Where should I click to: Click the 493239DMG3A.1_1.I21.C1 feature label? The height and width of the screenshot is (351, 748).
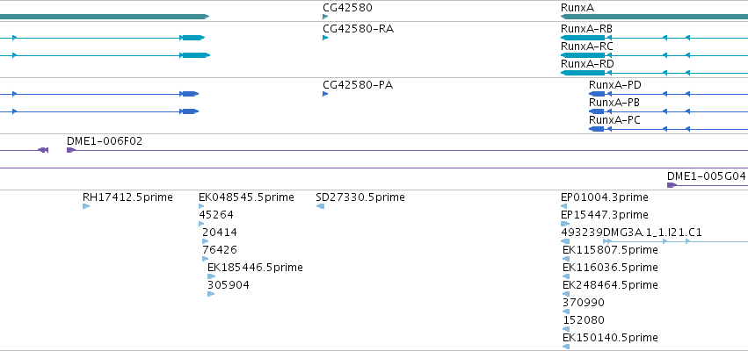[631, 233]
